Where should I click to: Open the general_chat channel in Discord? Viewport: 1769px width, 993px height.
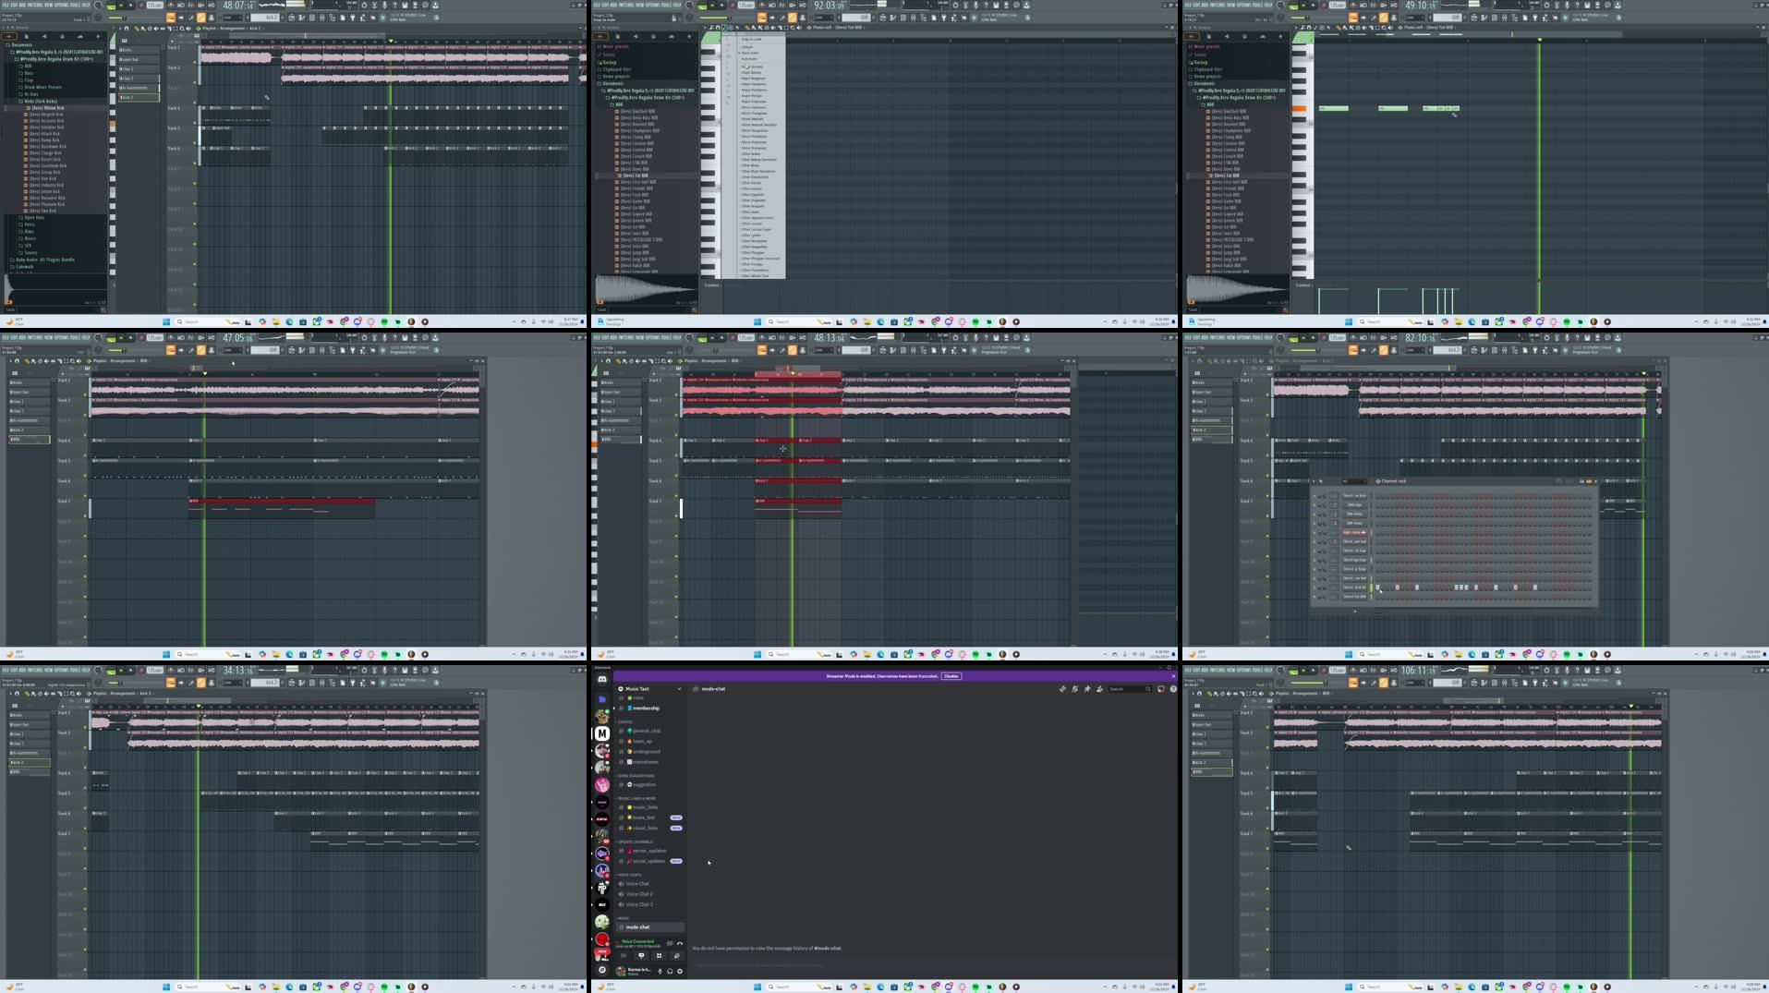click(x=647, y=731)
